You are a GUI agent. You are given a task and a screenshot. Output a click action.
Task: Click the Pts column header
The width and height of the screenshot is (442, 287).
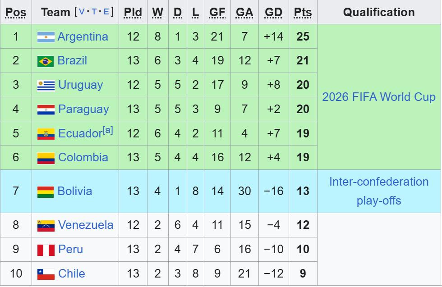[303, 12]
